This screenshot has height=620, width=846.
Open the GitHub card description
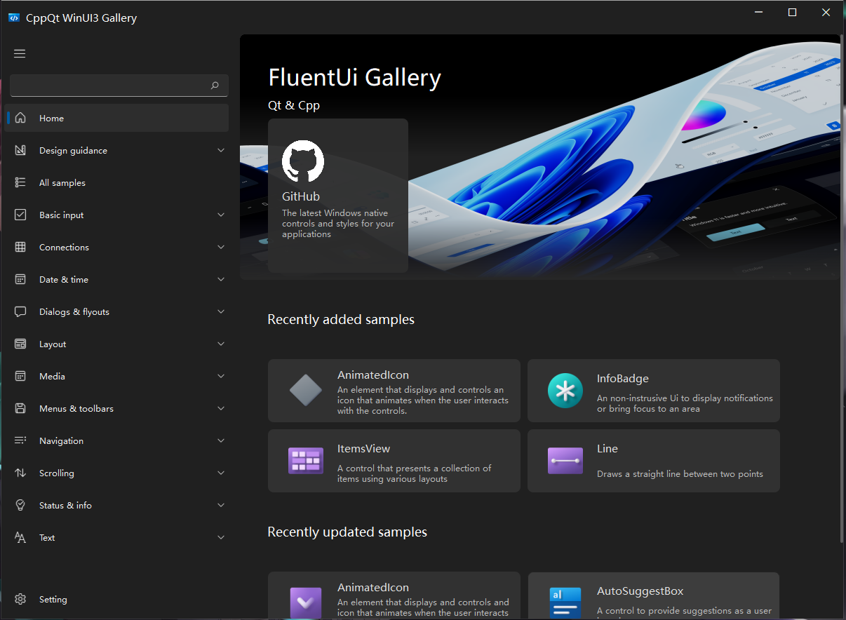pyautogui.click(x=338, y=224)
